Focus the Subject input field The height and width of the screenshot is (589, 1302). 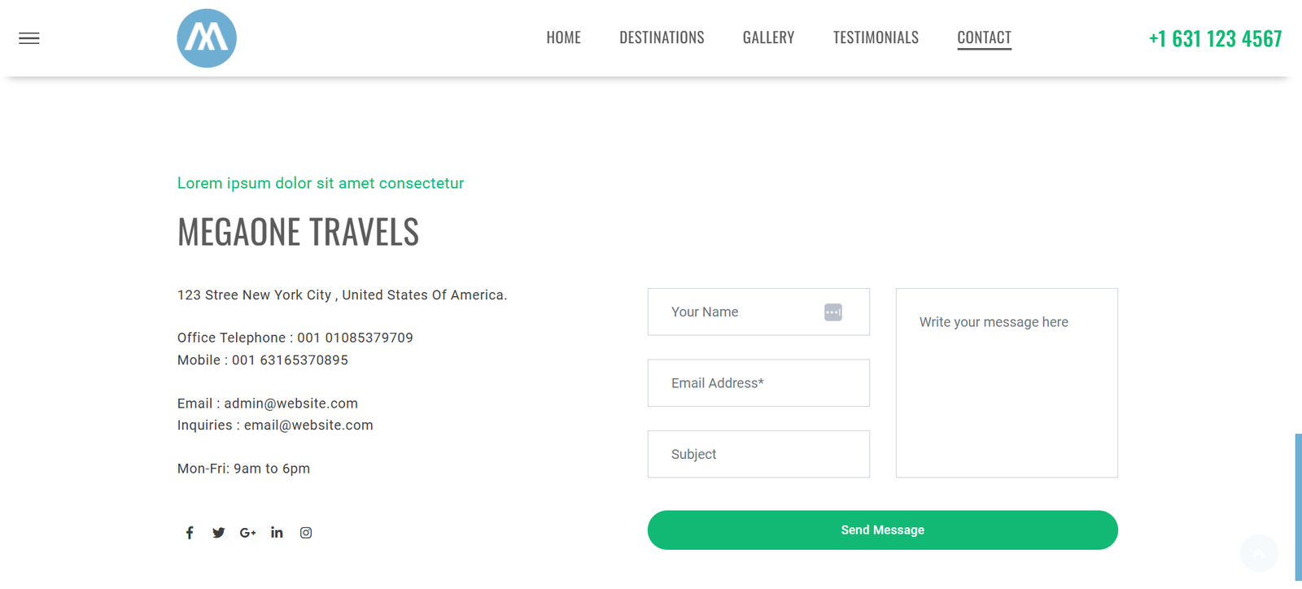[758, 454]
